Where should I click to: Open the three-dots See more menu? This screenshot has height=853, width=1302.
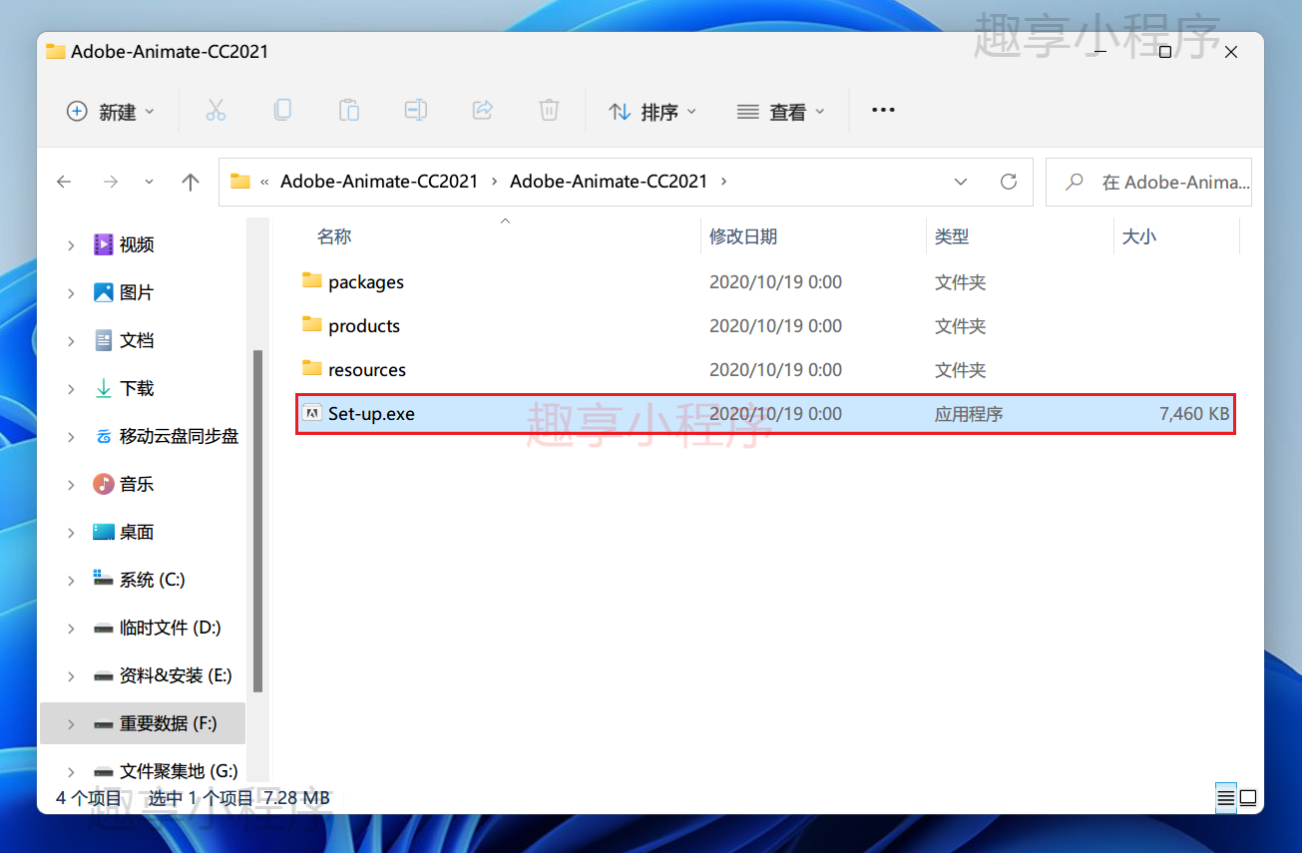[883, 111]
